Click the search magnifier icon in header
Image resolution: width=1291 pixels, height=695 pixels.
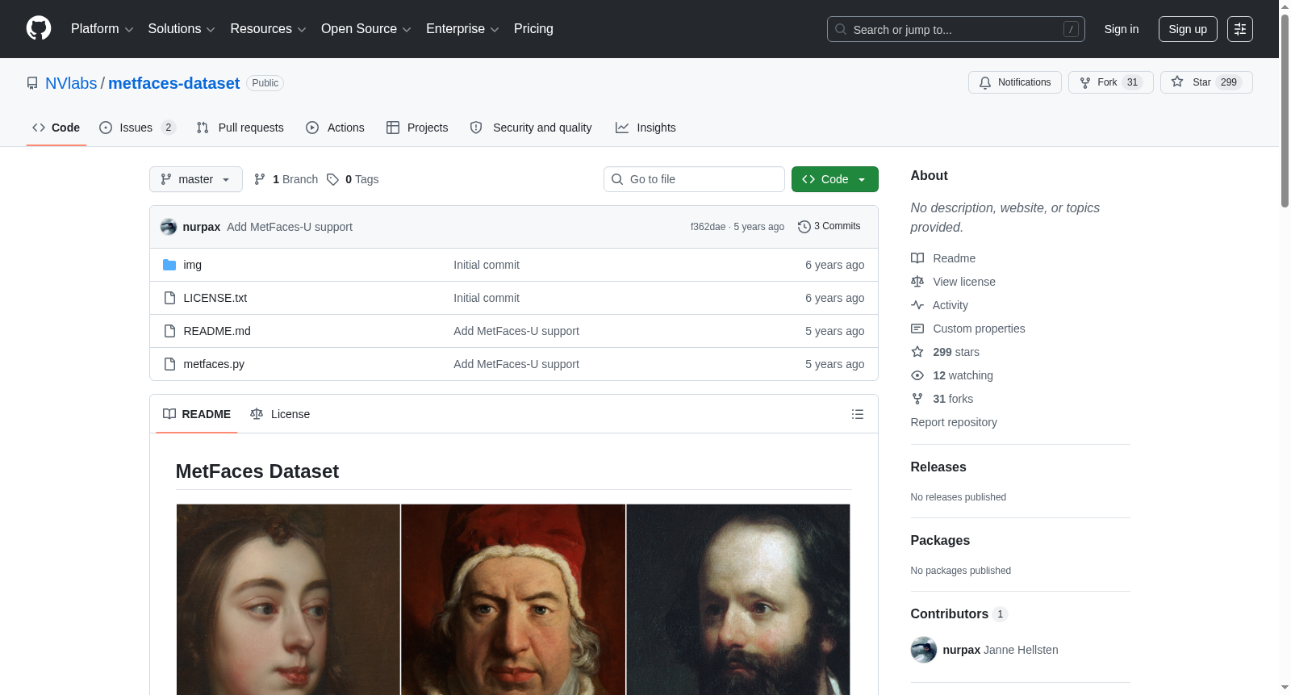coord(841,29)
